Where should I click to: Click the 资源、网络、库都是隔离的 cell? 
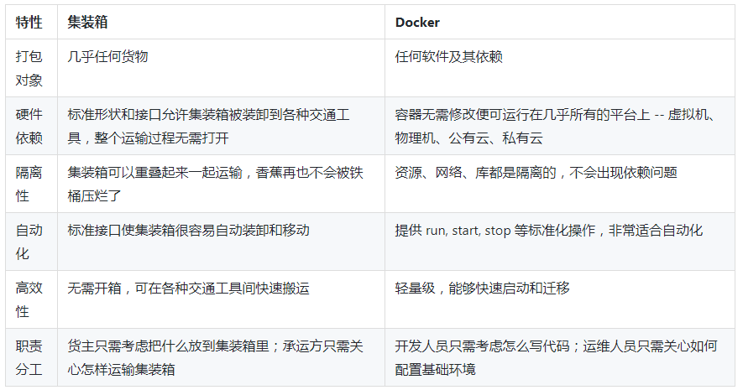click(536, 173)
